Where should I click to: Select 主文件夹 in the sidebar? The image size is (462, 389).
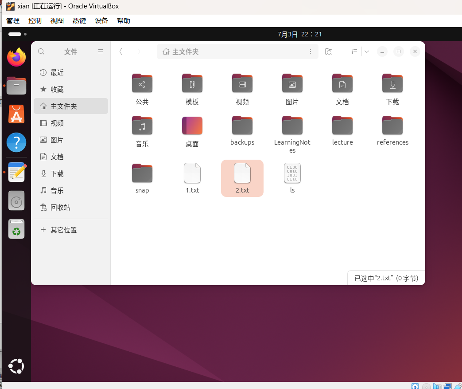point(71,106)
